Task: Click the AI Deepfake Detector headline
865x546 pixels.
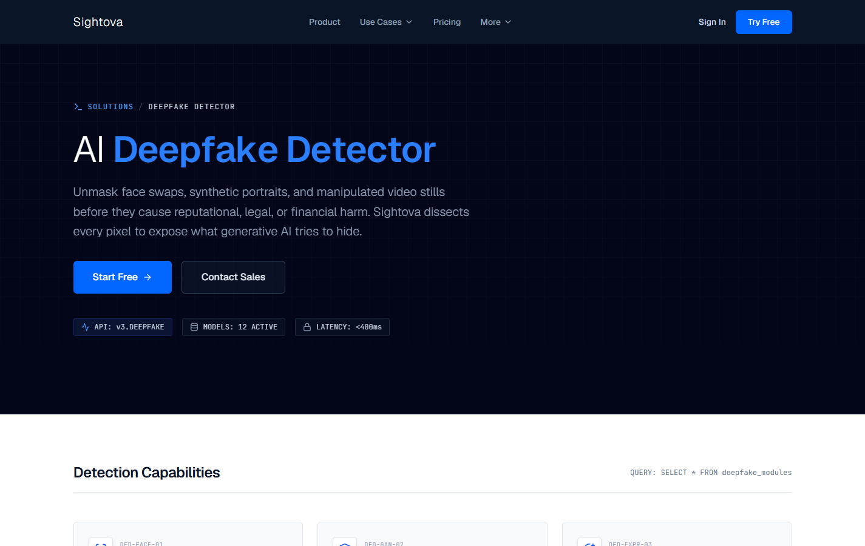Action: (x=255, y=149)
